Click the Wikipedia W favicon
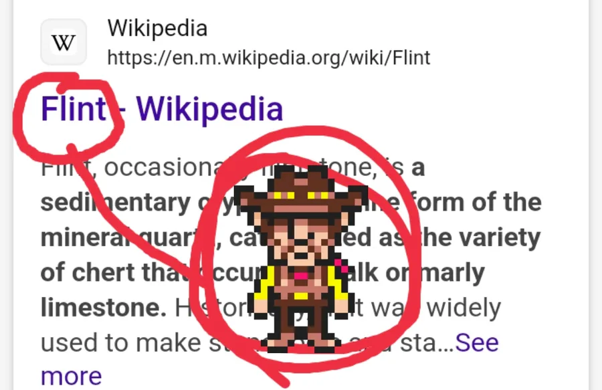Screen dimensions: 602x390 64,42
